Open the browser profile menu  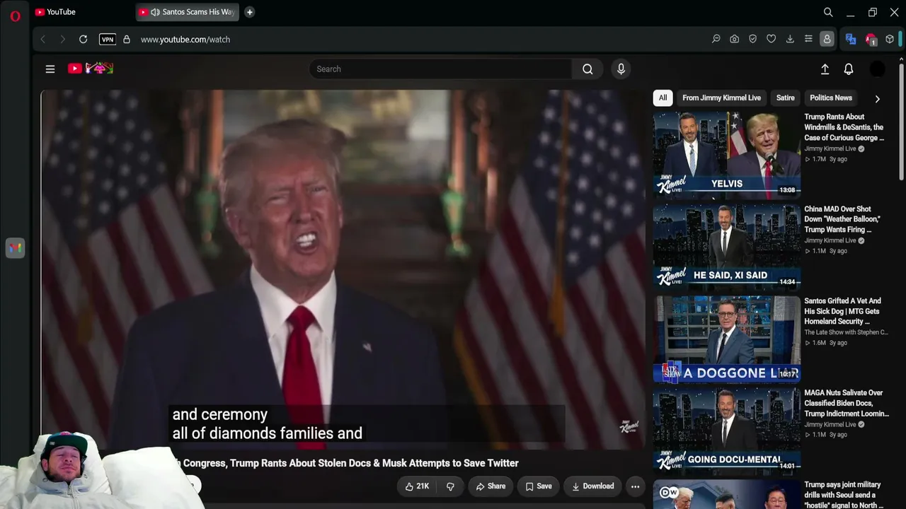coord(827,40)
